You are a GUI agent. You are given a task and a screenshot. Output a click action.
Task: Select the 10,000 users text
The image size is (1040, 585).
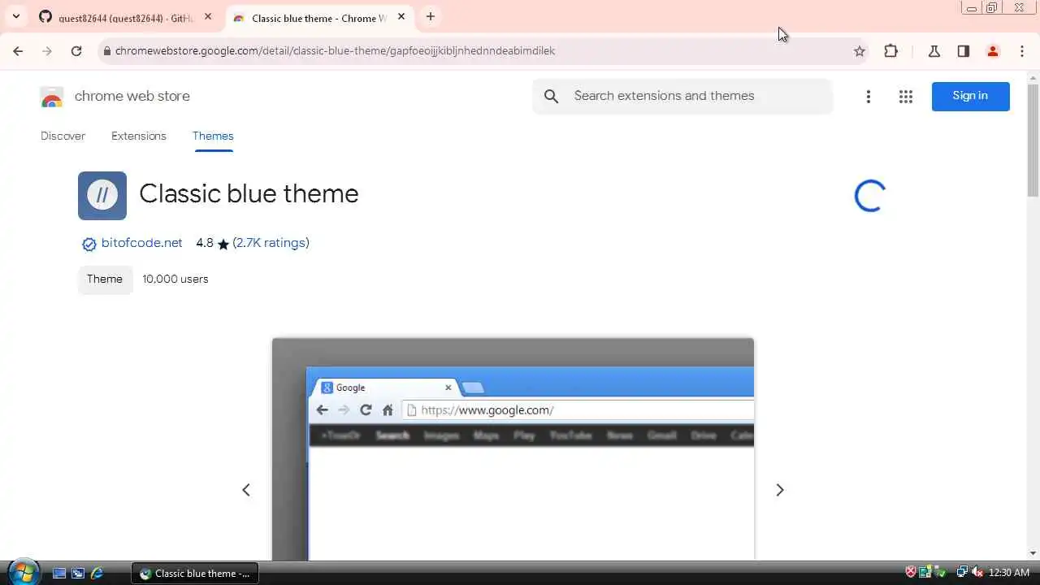click(x=175, y=279)
